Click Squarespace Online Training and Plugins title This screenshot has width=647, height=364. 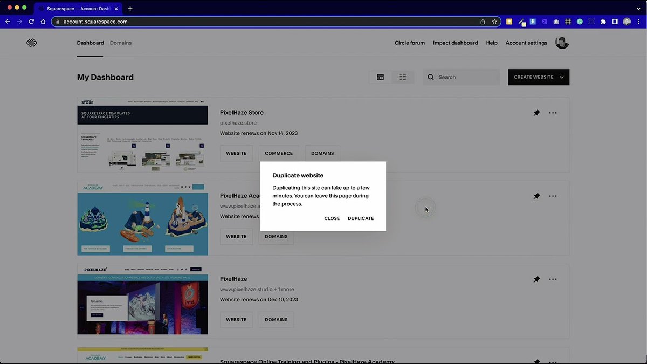click(x=307, y=361)
